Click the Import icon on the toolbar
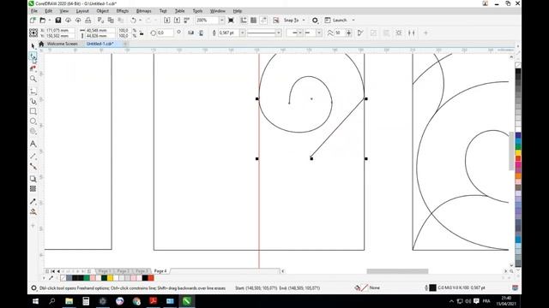The height and width of the screenshot is (308, 549). (x=167, y=21)
